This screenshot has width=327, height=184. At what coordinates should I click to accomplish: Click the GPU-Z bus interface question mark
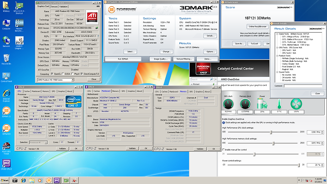[x=98, y=36]
